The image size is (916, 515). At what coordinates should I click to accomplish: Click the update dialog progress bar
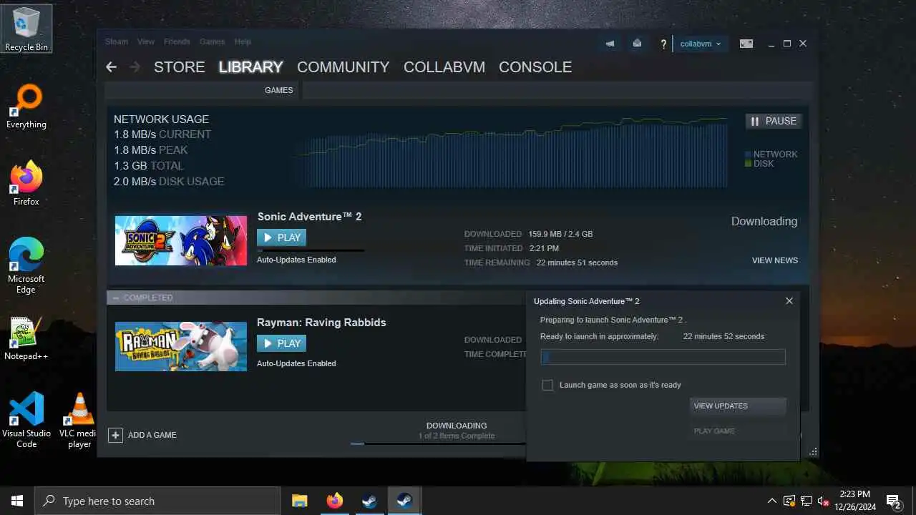click(663, 357)
